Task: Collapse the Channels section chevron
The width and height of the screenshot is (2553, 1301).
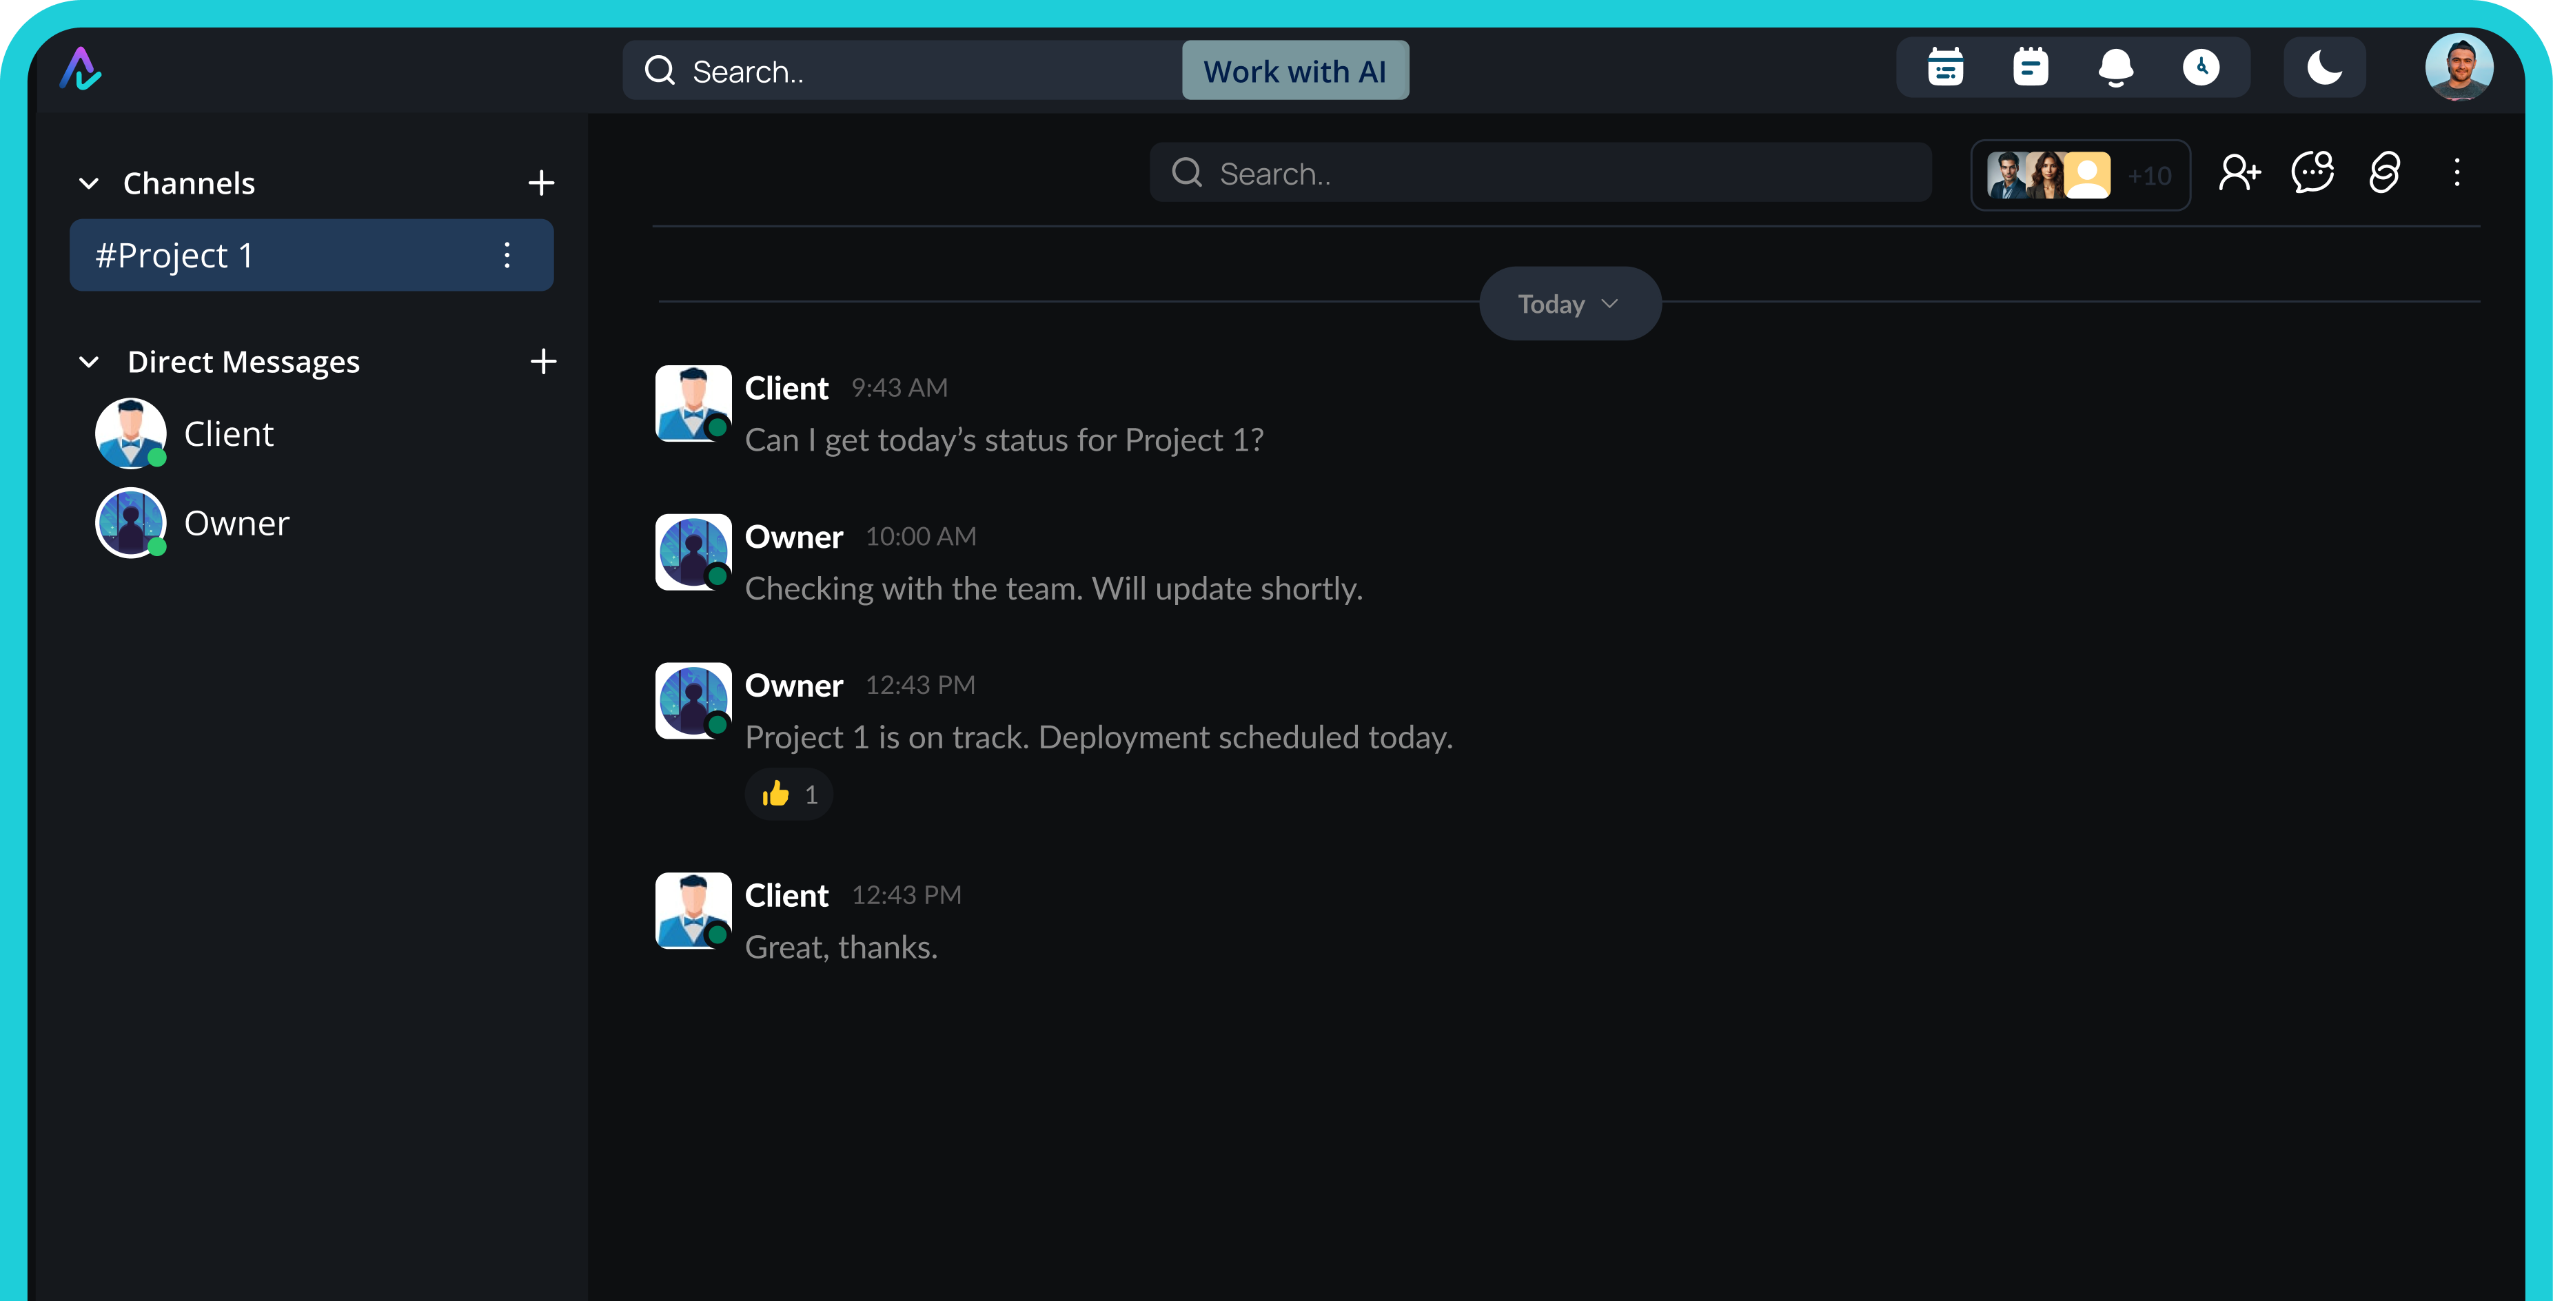Action: tap(89, 183)
